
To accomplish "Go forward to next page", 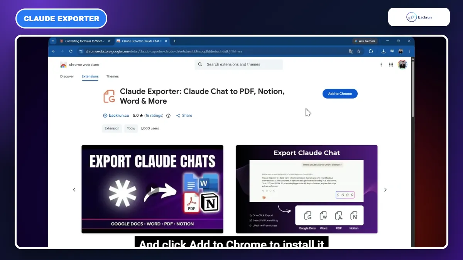I will (x=62, y=51).
